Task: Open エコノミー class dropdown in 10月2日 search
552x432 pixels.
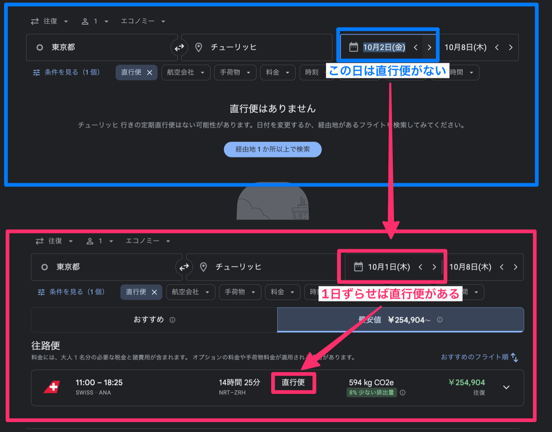Action: tap(143, 21)
